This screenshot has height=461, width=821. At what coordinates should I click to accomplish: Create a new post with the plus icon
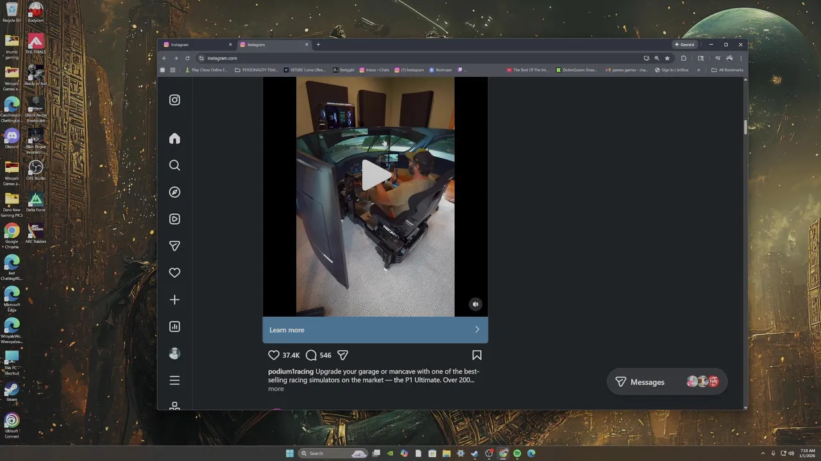click(x=174, y=300)
